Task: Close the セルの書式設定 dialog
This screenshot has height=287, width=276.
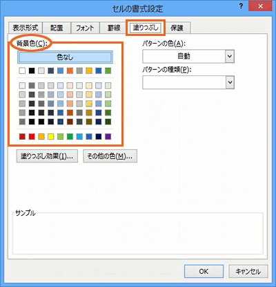Action: coord(260,6)
